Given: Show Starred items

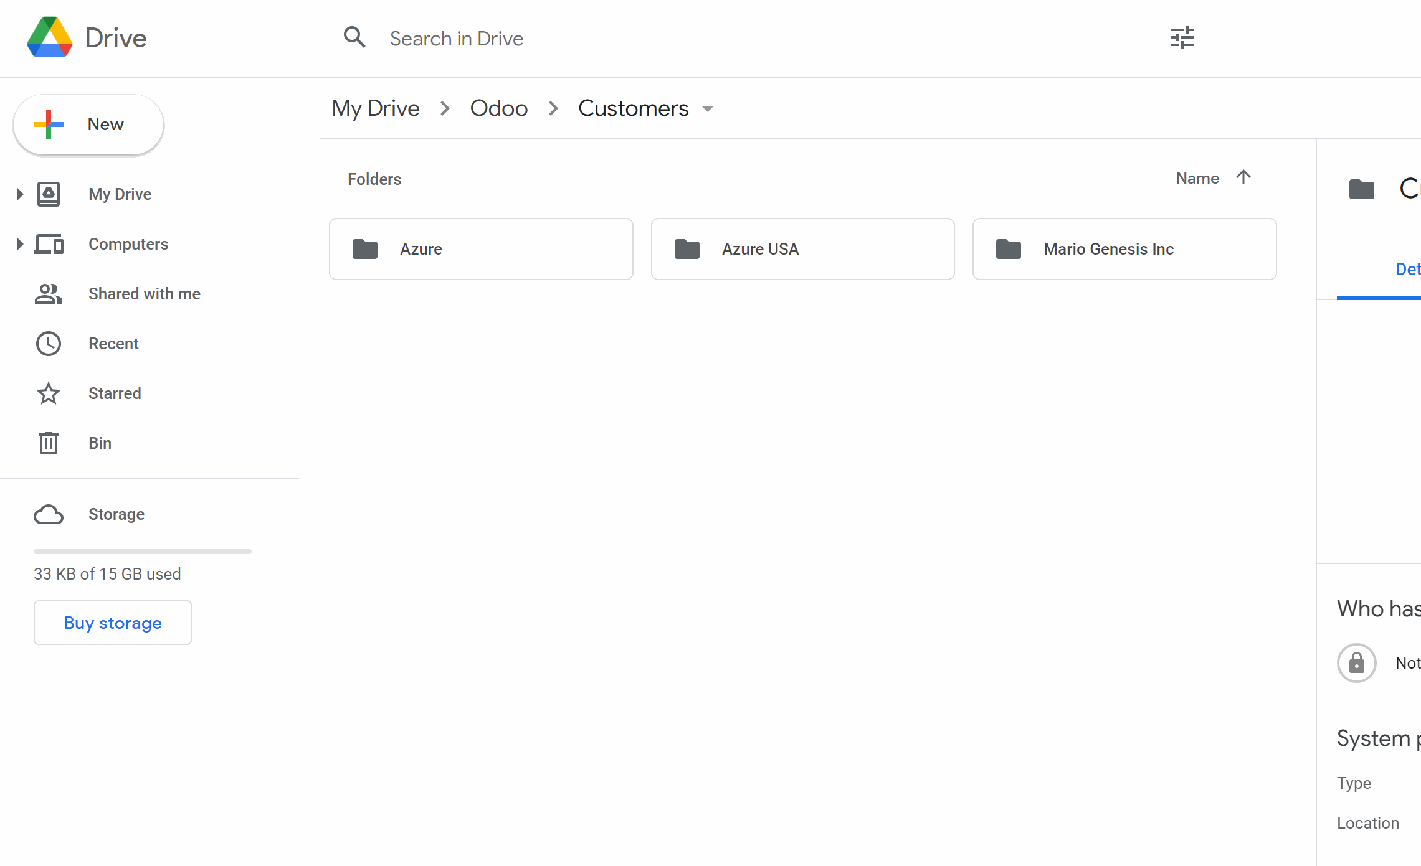Looking at the screenshot, I should click(x=115, y=393).
